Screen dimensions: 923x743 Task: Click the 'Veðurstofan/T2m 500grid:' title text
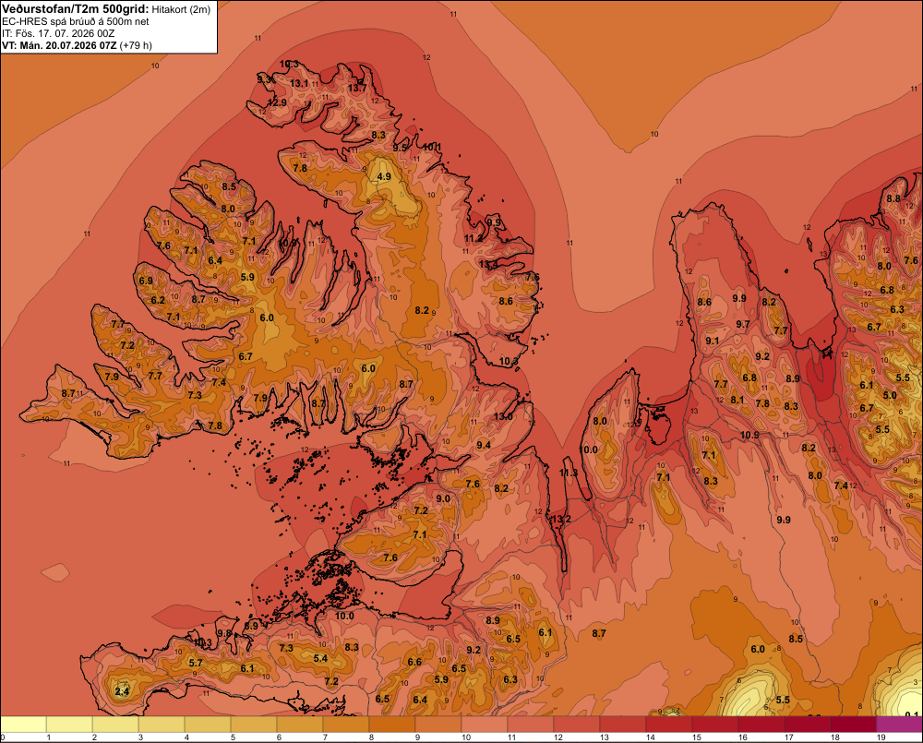[76, 9]
